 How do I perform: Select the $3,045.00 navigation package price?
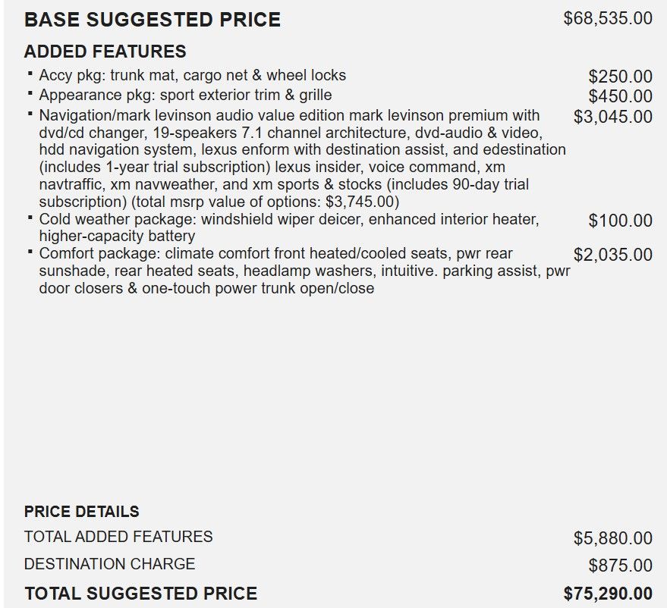pyautogui.click(x=612, y=117)
